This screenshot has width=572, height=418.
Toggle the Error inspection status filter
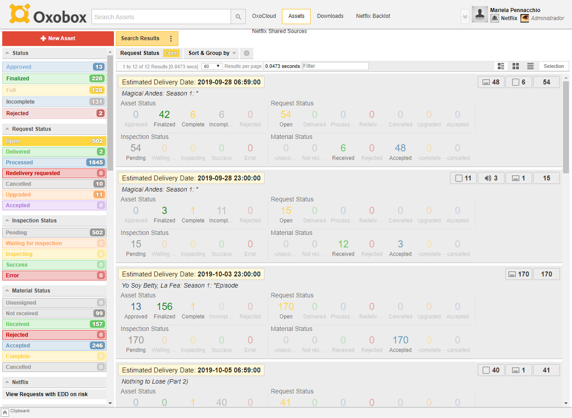[x=54, y=276]
